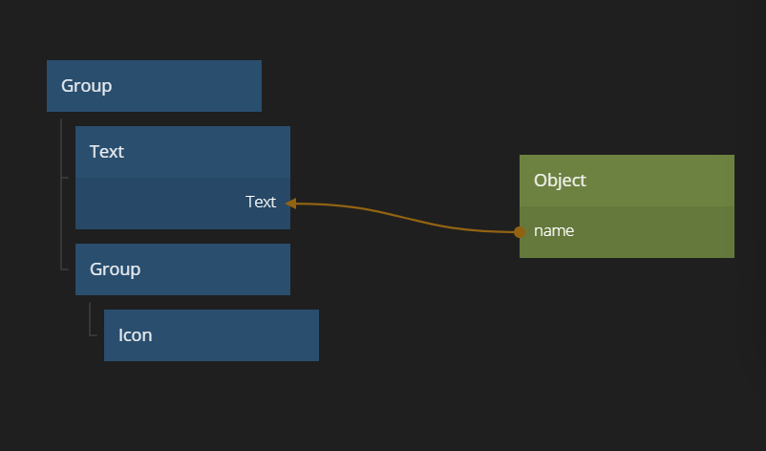This screenshot has height=451, width=766.
Task: Select the top-level Group node
Action: point(153,86)
